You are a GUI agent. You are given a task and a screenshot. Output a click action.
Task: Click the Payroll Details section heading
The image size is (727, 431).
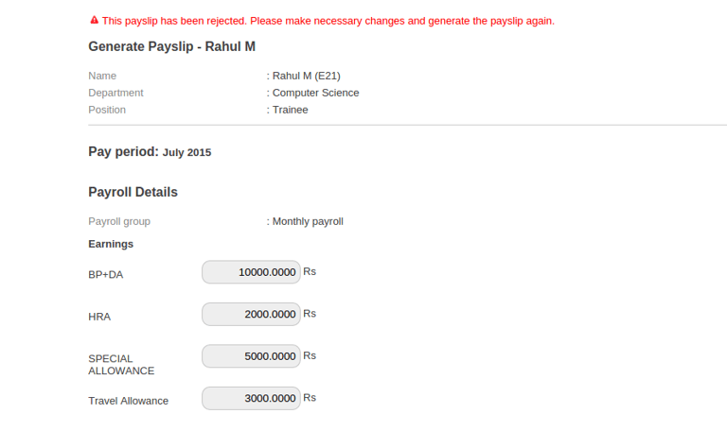pos(133,192)
